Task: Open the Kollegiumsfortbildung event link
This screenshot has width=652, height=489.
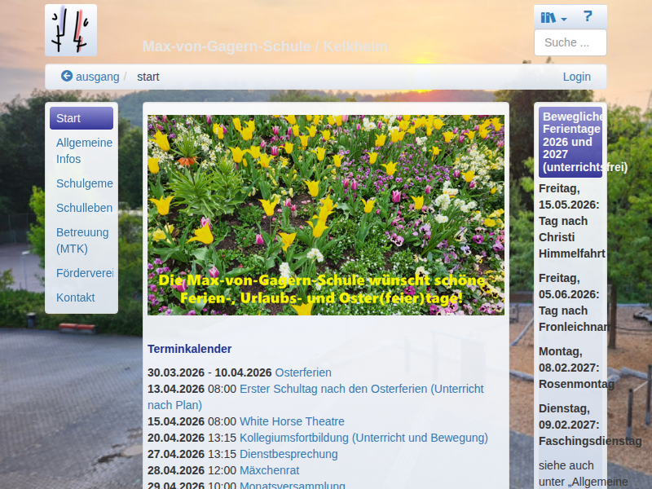Action: pos(363,438)
